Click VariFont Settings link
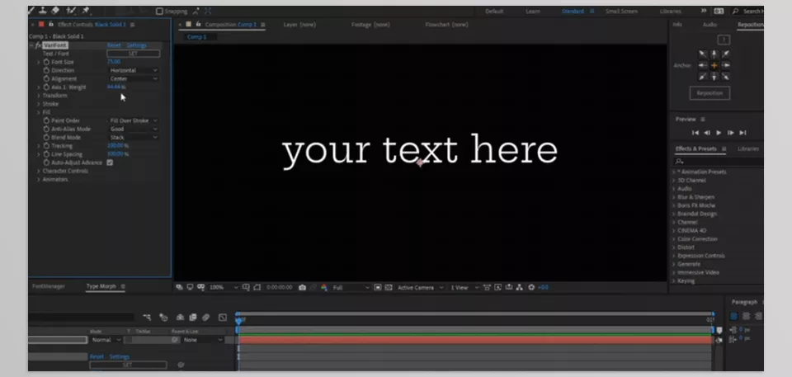This screenshot has height=377, width=792. (x=136, y=45)
